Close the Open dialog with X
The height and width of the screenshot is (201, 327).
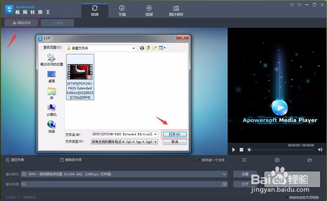182,38
